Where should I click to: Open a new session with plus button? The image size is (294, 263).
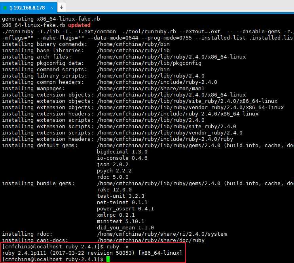tap(61, 7)
